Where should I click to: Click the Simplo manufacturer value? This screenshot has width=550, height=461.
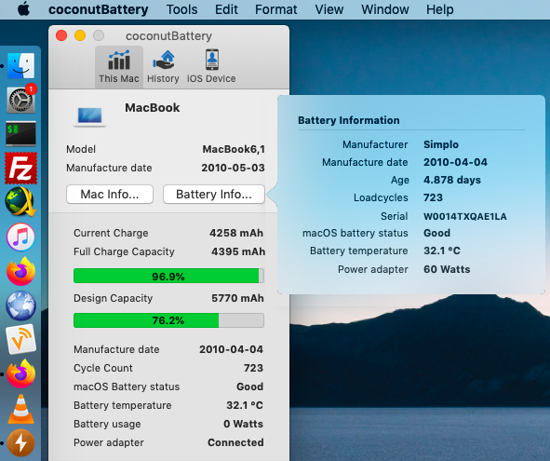(x=441, y=144)
